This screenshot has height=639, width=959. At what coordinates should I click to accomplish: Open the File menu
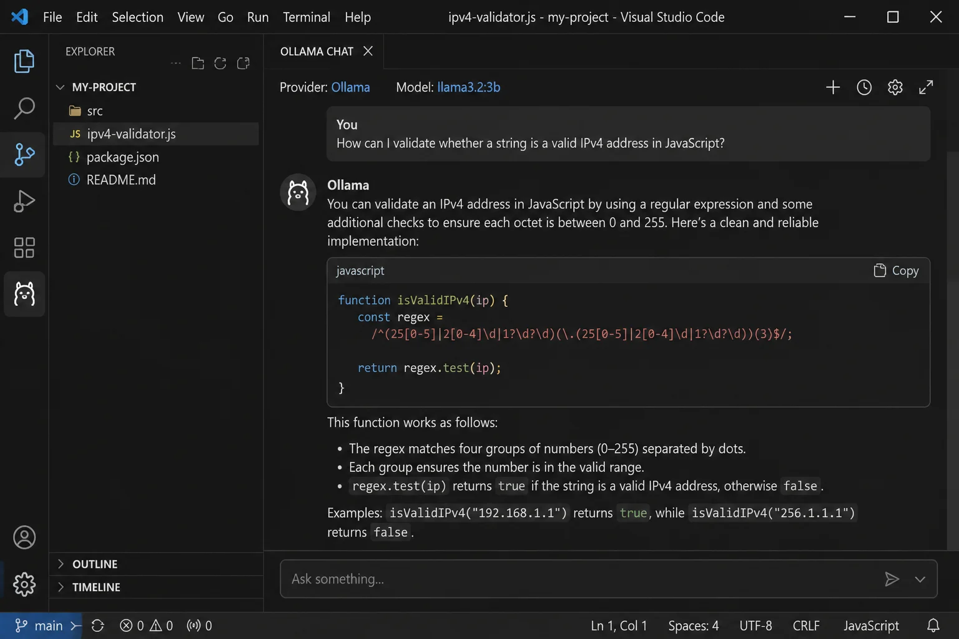tap(52, 17)
